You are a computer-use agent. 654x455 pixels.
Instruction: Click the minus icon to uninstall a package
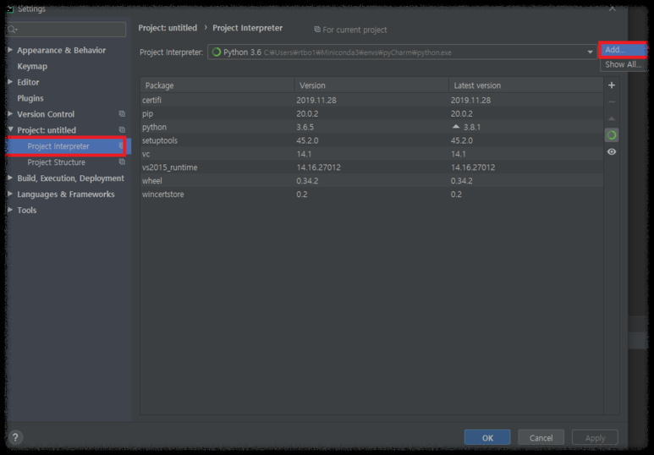pyautogui.click(x=612, y=101)
